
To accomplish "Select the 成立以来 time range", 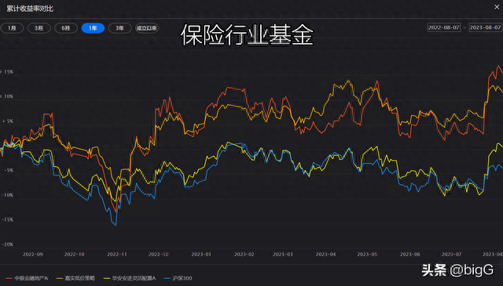I will coord(147,28).
